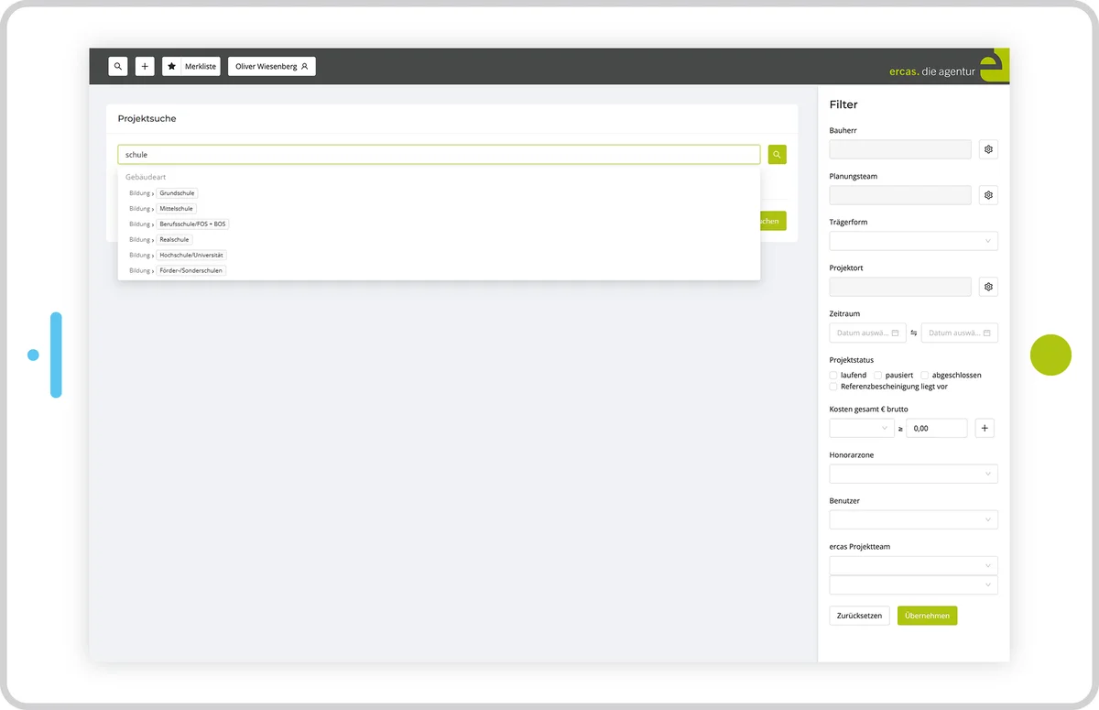Click the calendar icon on the first Zeitraum date field

tap(897, 333)
